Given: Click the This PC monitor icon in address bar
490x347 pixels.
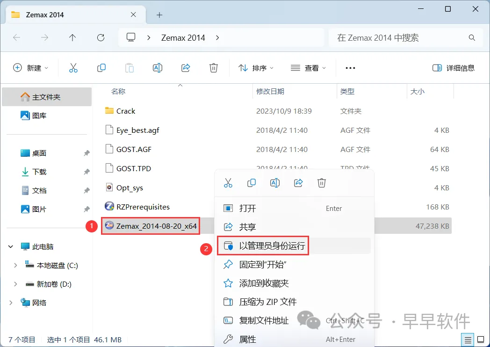Looking at the screenshot, I should [131, 37].
